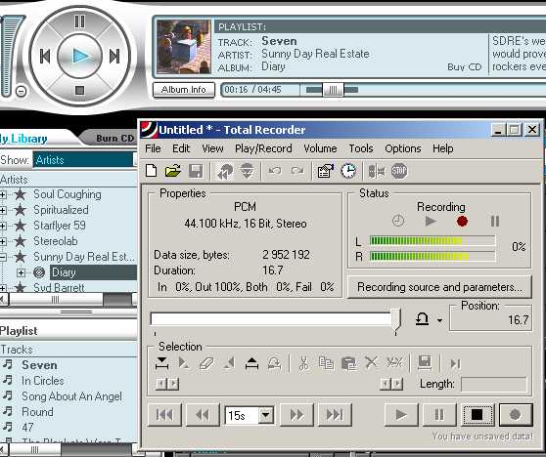Click the Redo arrow in Total Recorder toolbar

click(x=297, y=171)
